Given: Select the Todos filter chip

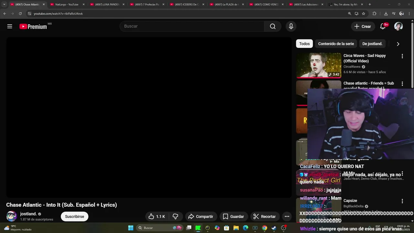Looking at the screenshot, I should [304, 44].
